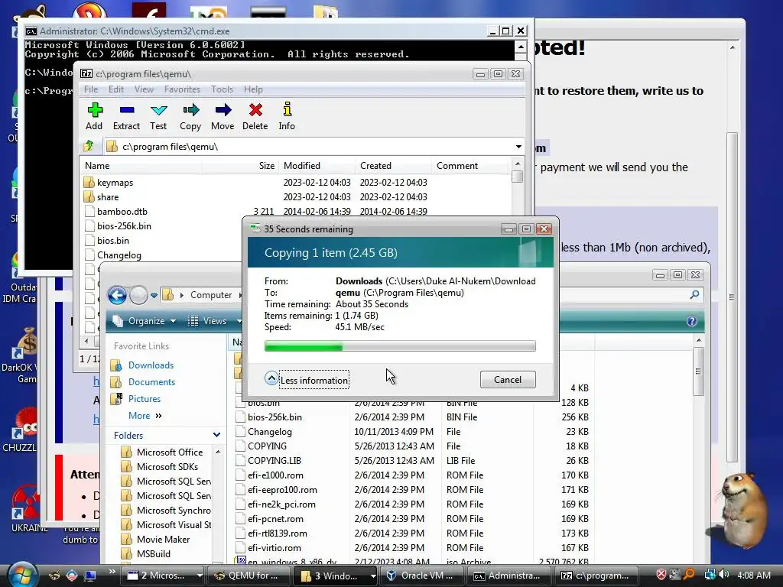Open the 7-Zip View menu
Image resolution: width=783 pixels, height=587 pixels.
coord(144,89)
